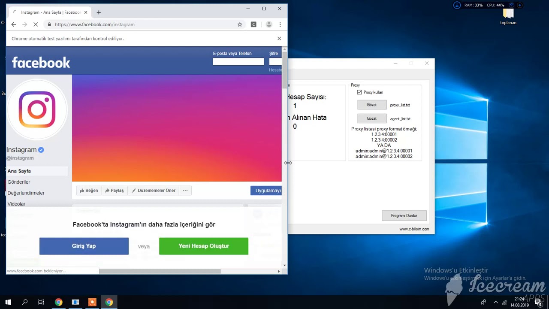Show hidden system tray icons
The height and width of the screenshot is (309, 549).
point(496,302)
